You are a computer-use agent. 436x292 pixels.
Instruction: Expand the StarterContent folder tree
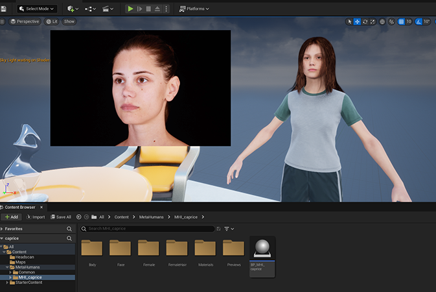[6, 282]
